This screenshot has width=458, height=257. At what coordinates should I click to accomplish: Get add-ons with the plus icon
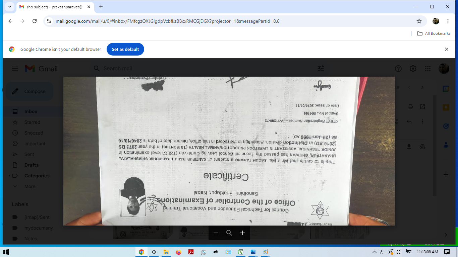(446, 175)
